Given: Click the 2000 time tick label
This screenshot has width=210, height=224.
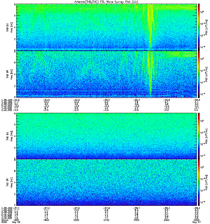Looking at the screenshot, I should (x=76, y=220).
